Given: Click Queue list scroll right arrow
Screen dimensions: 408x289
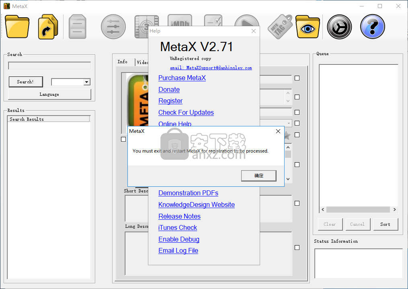Looking at the screenshot, I should tap(394, 210).
